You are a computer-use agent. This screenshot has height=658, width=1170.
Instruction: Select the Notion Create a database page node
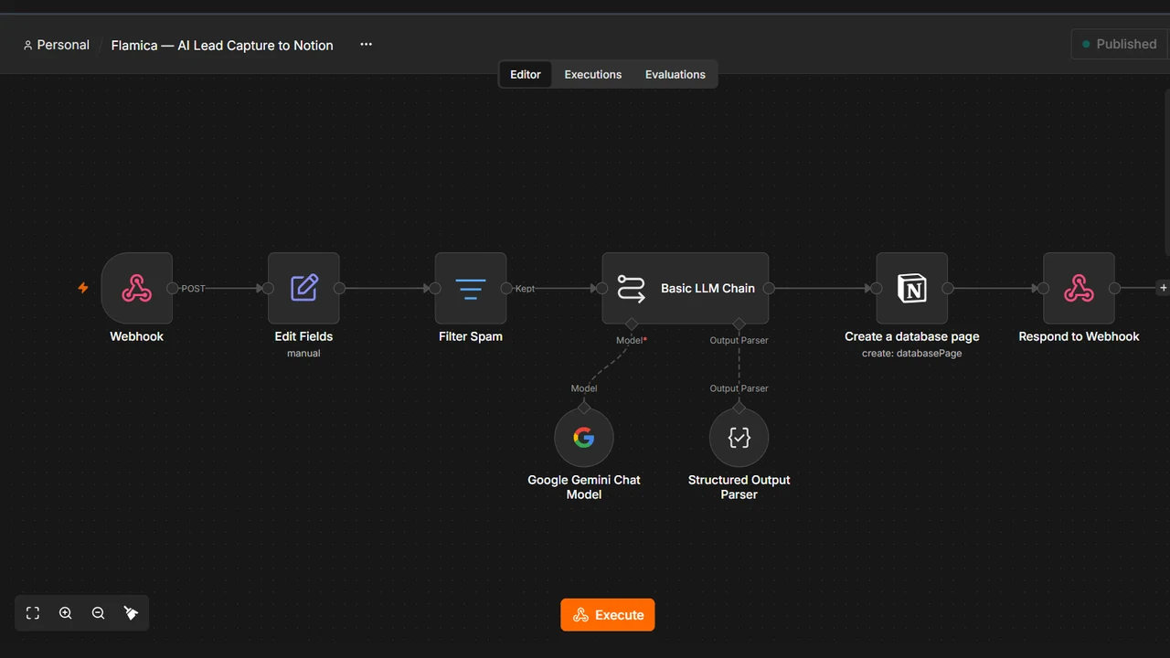[x=912, y=288]
